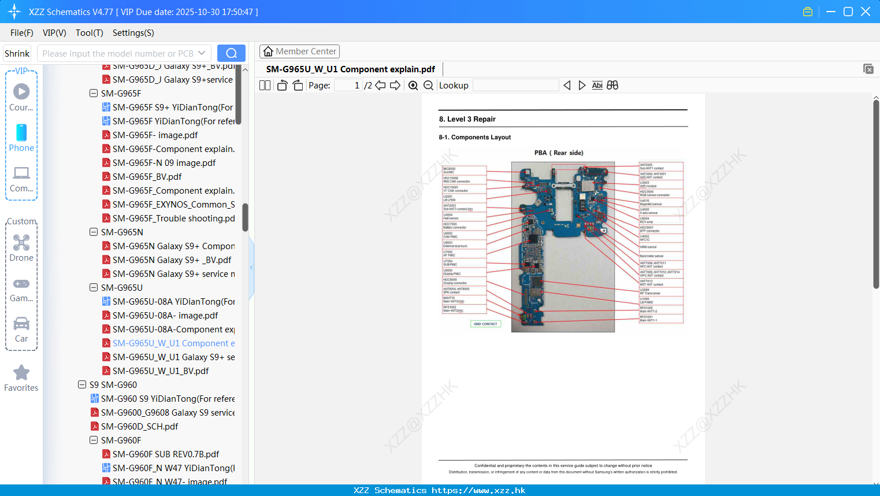Click the yellow VIP bag icon
Screen dimensions: 880x496
click(808, 12)
